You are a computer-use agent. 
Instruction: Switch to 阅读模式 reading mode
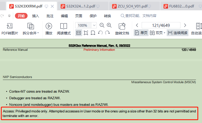pos(64,29)
